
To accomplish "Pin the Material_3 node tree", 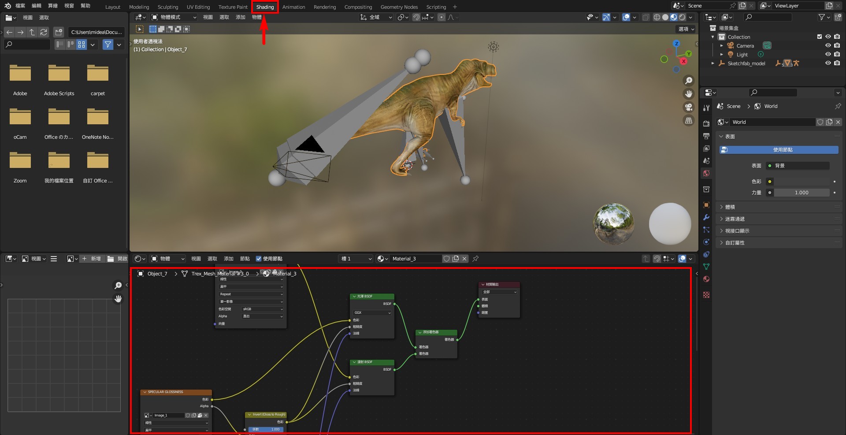I will coord(475,259).
